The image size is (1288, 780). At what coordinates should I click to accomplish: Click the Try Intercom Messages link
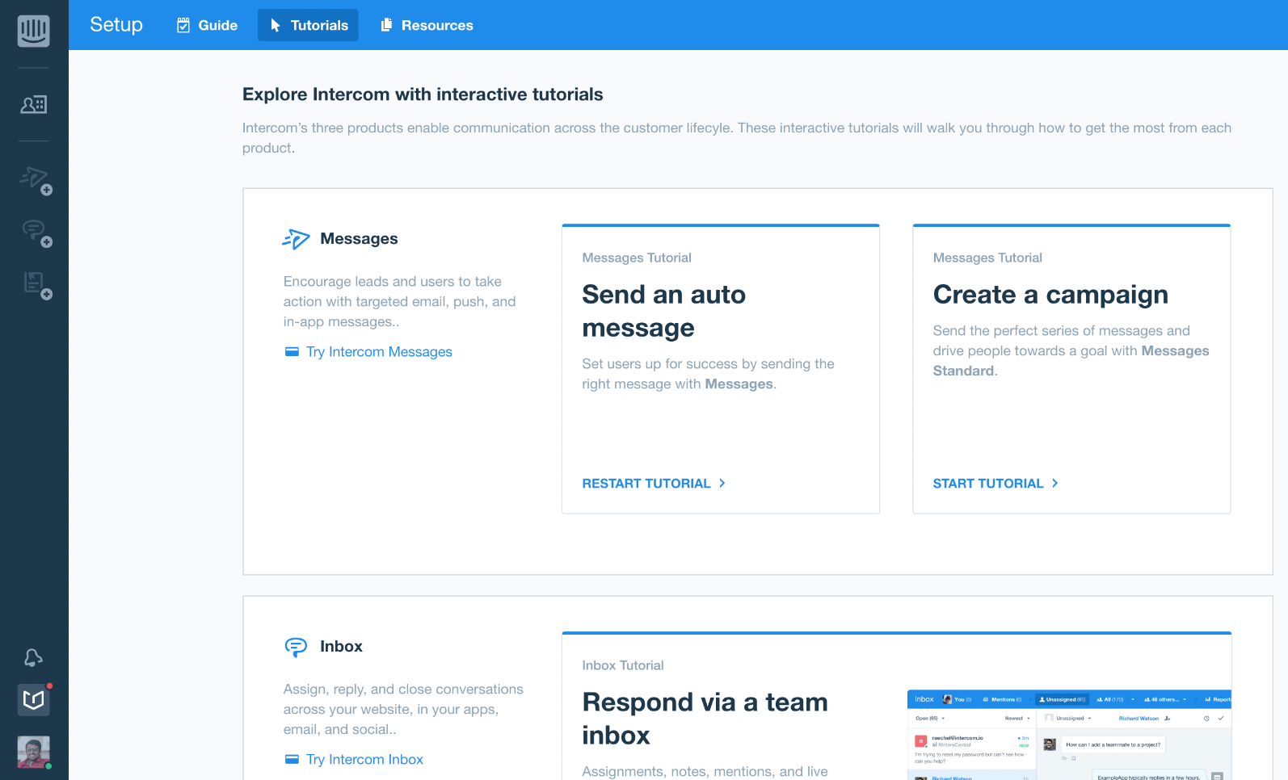[378, 352]
